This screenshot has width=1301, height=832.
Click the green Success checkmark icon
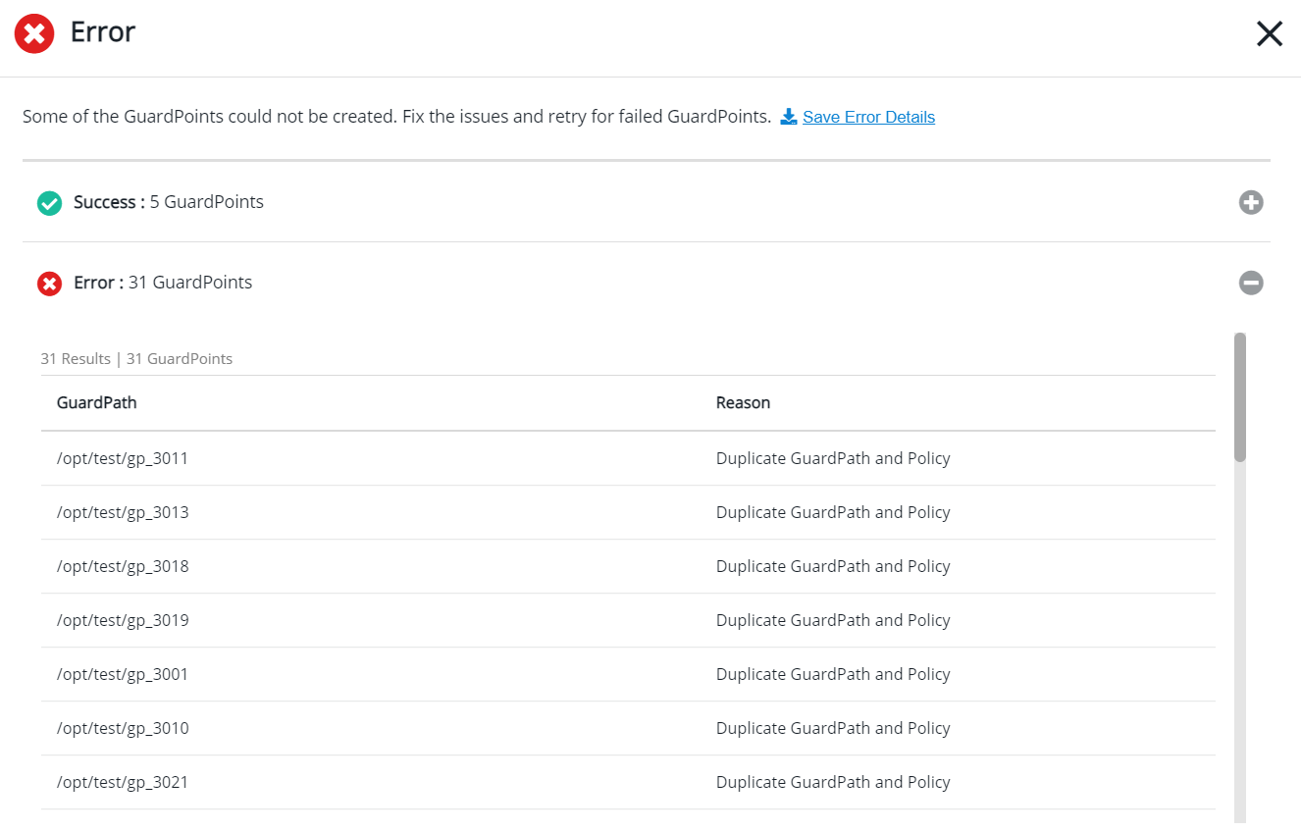pos(49,203)
